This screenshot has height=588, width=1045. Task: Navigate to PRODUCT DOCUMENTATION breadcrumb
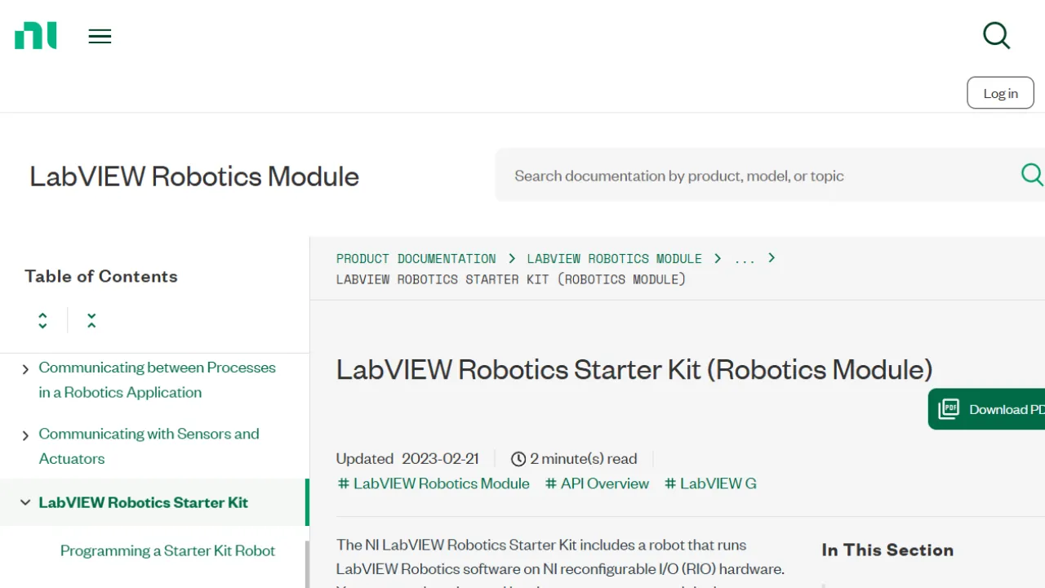click(416, 258)
